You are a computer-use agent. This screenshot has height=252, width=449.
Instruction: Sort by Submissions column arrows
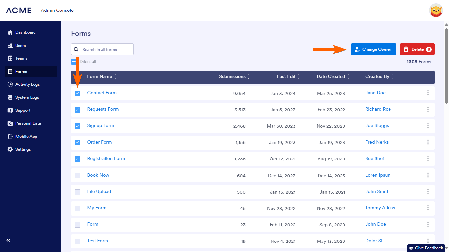point(248,77)
